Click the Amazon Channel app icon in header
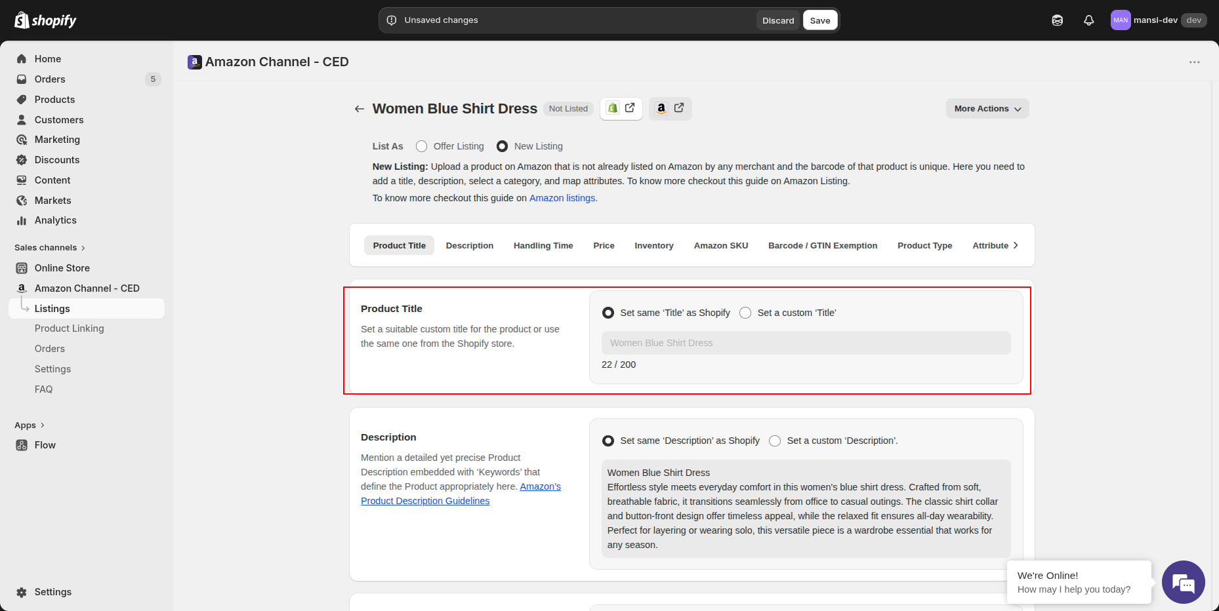 pyautogui.click(x=195, y=62)
